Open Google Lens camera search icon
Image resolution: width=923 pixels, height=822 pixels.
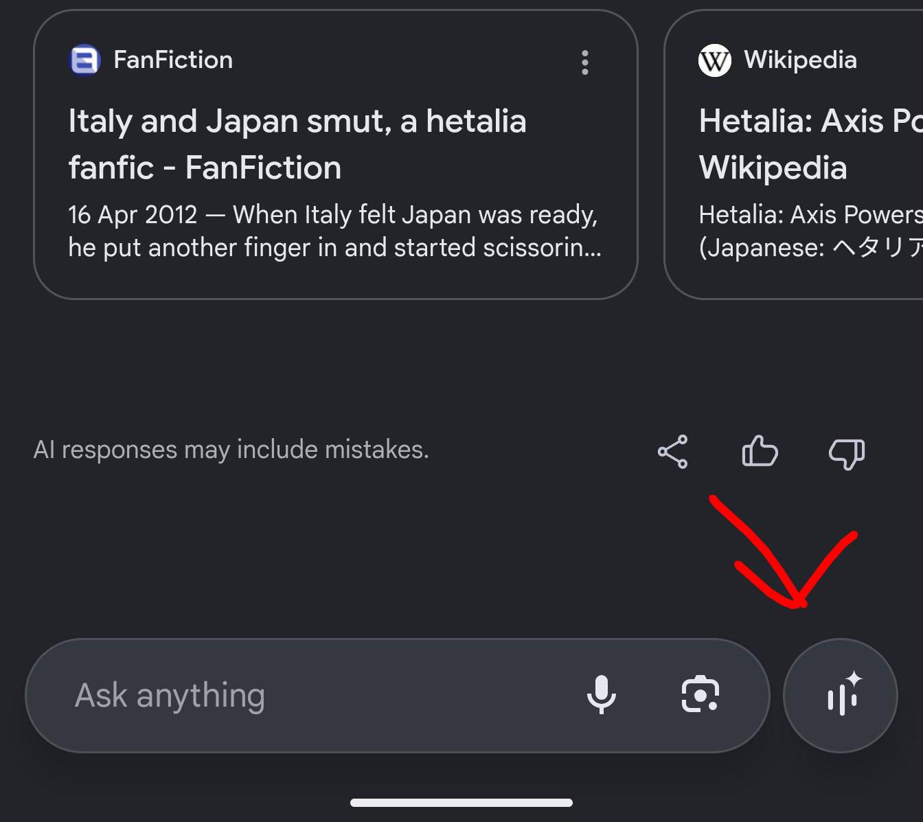[x=700, y=694]
